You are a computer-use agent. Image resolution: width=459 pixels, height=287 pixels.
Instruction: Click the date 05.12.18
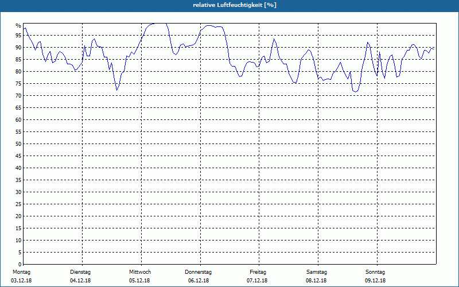(139, 281)
